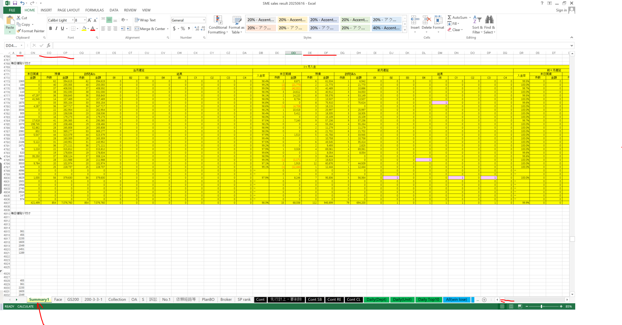Open Excel Help question mark
The height and width of the screenshot is (325, 622).
[x=542, y=3]
